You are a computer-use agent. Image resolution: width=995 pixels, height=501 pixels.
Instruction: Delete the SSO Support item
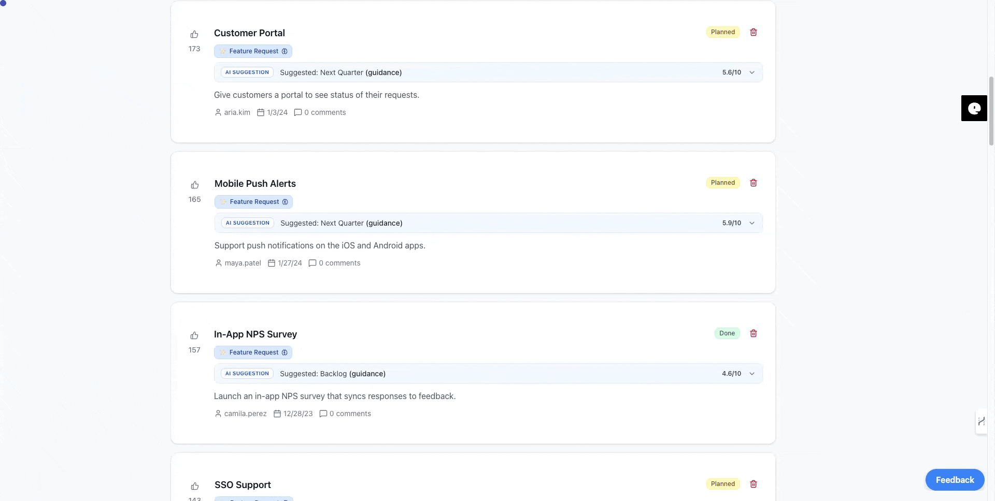[754, 484]
